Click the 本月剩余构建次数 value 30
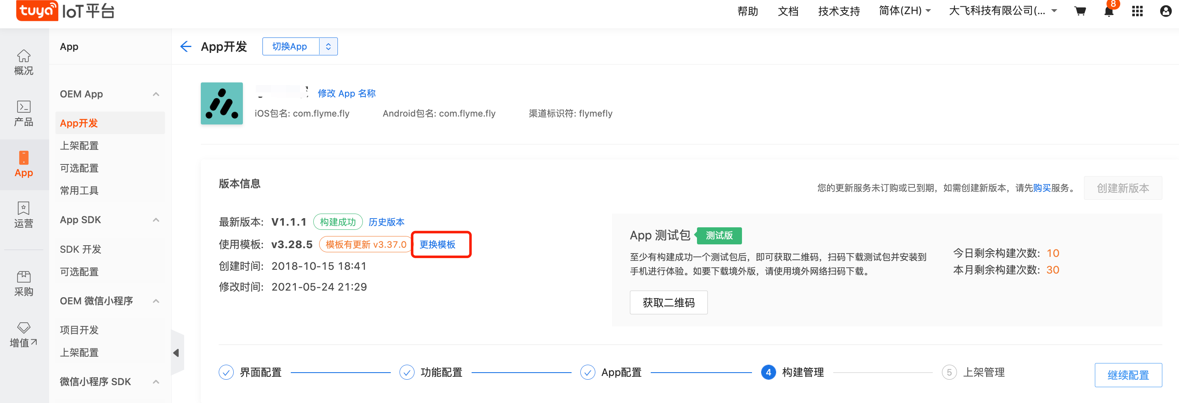The image size is (1179, 403). coord(1053,270)
